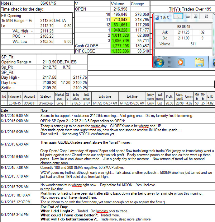215x222 pixels.
Task: Click the Note column header
Action: [127, 110]
